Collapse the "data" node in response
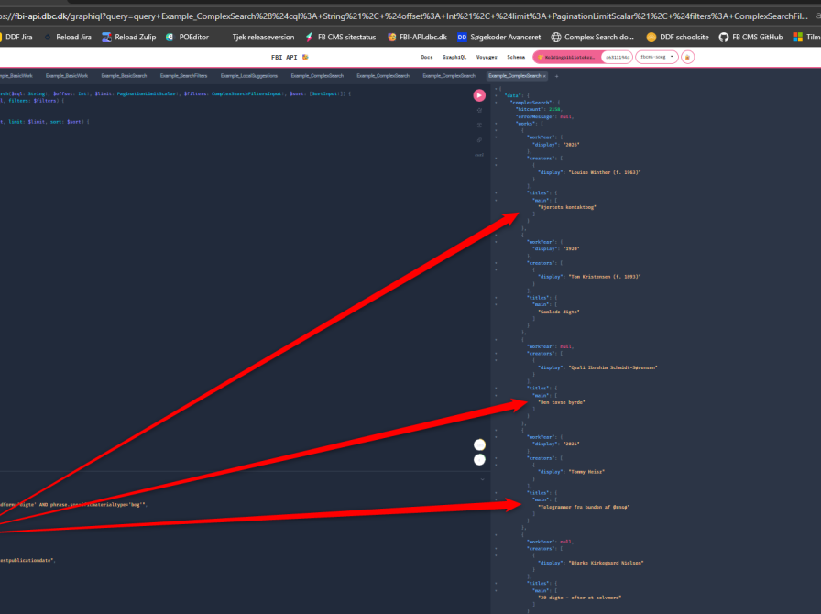Screen dimensions: 821x614 click(496, 95)
